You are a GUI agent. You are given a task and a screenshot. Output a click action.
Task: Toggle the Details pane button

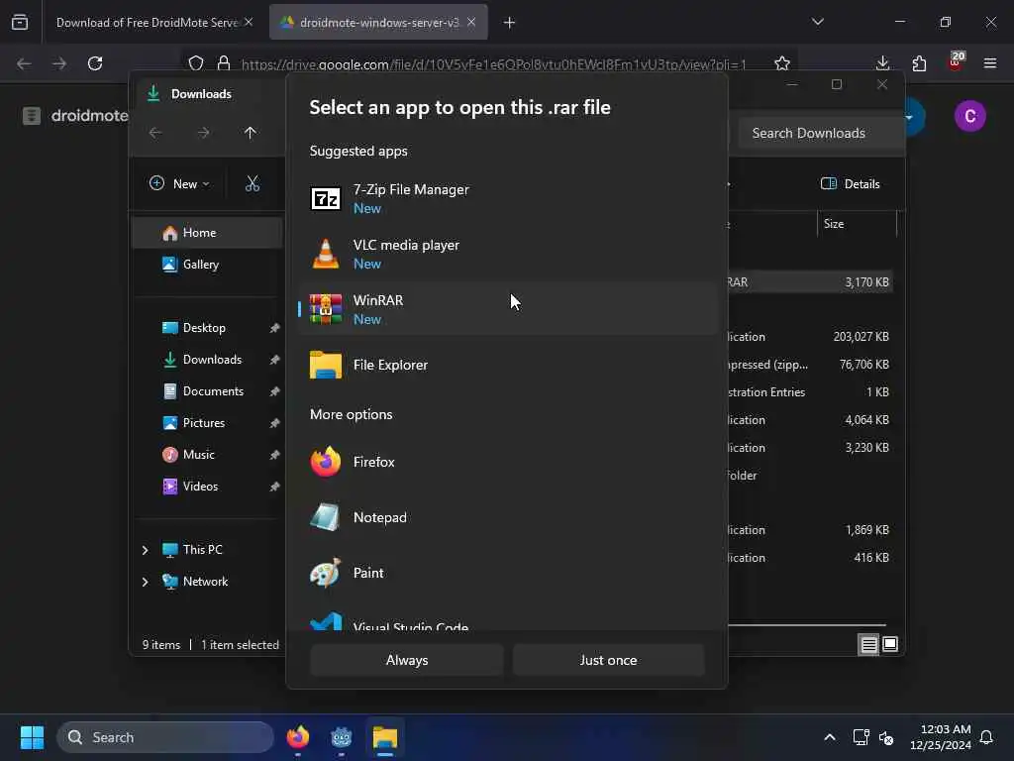(x=851, y=183)
